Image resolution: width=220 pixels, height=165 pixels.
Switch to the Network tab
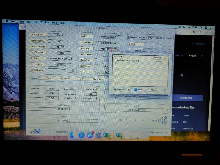pos(97,79)
